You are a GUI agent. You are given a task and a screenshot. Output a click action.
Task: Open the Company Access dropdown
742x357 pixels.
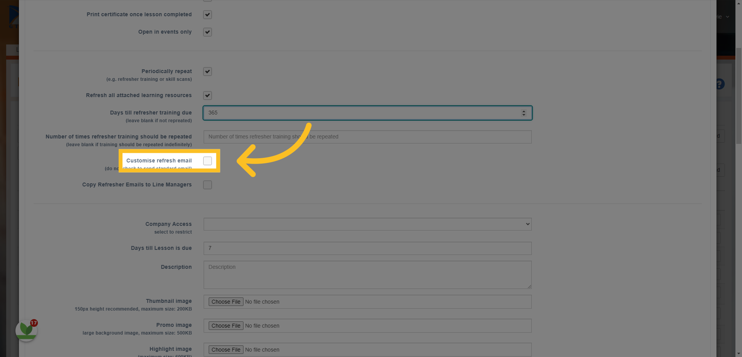coord(368,224)
